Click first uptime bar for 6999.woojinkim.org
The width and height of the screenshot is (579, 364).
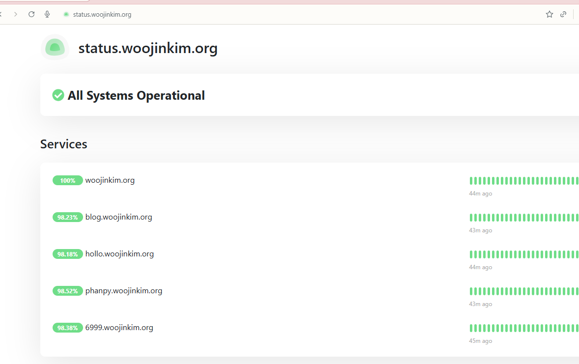471,328
